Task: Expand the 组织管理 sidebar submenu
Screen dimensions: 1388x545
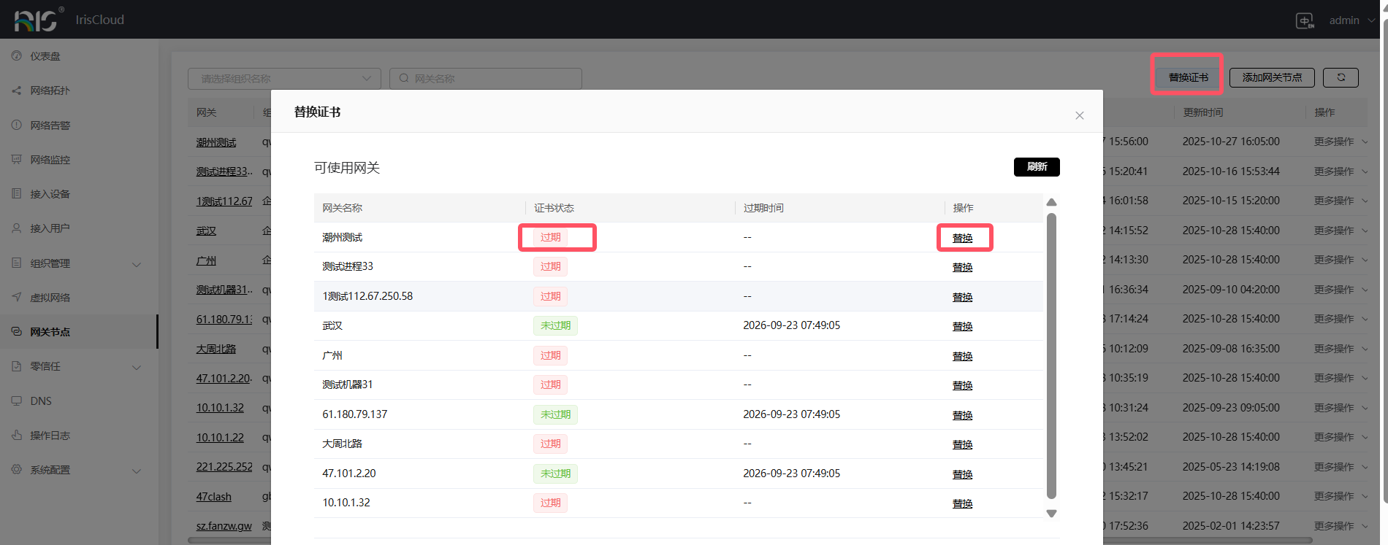Action: click(x=136, y=264)
